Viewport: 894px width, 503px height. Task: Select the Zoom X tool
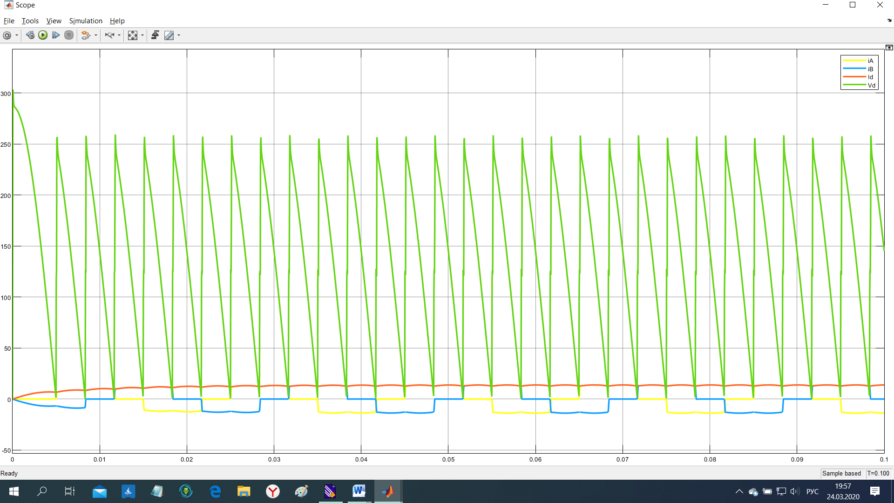[109, 35]
